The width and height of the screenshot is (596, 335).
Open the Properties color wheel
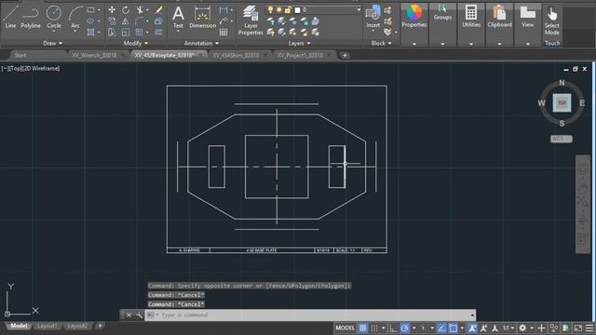click(x=413, y=12)
